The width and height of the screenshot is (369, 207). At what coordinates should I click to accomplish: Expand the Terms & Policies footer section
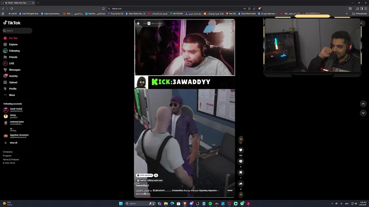click(11, 159)
